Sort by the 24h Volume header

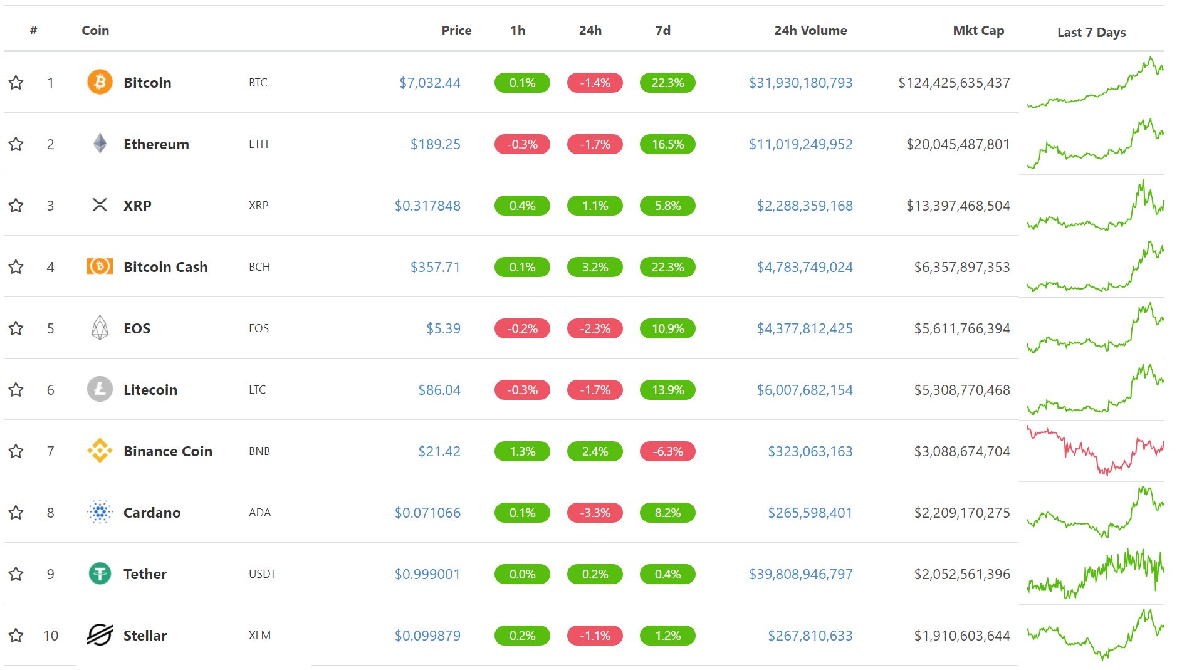click(810, 30)
